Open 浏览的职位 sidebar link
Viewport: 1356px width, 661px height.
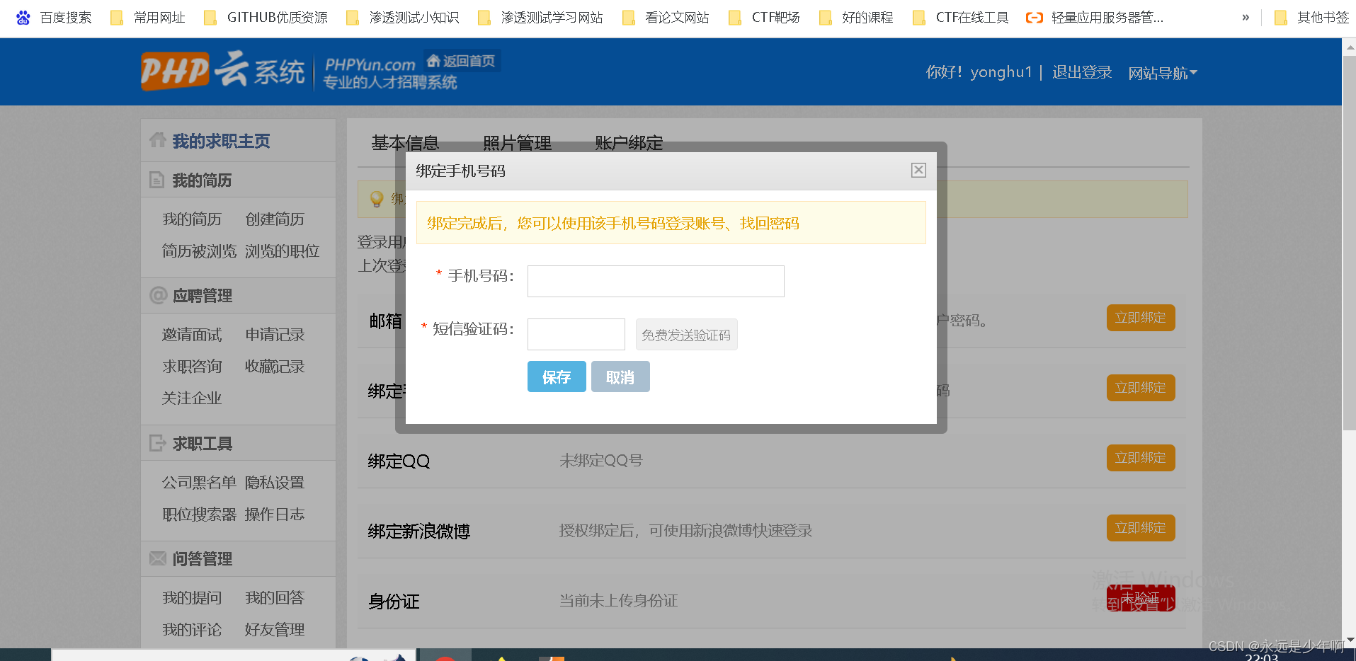coord(282,251)
